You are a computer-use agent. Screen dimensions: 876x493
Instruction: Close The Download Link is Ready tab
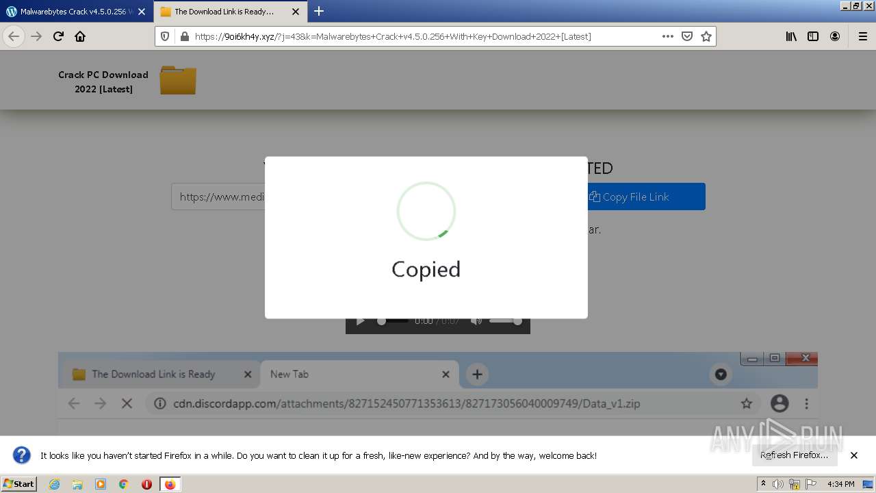click(296, 12)
